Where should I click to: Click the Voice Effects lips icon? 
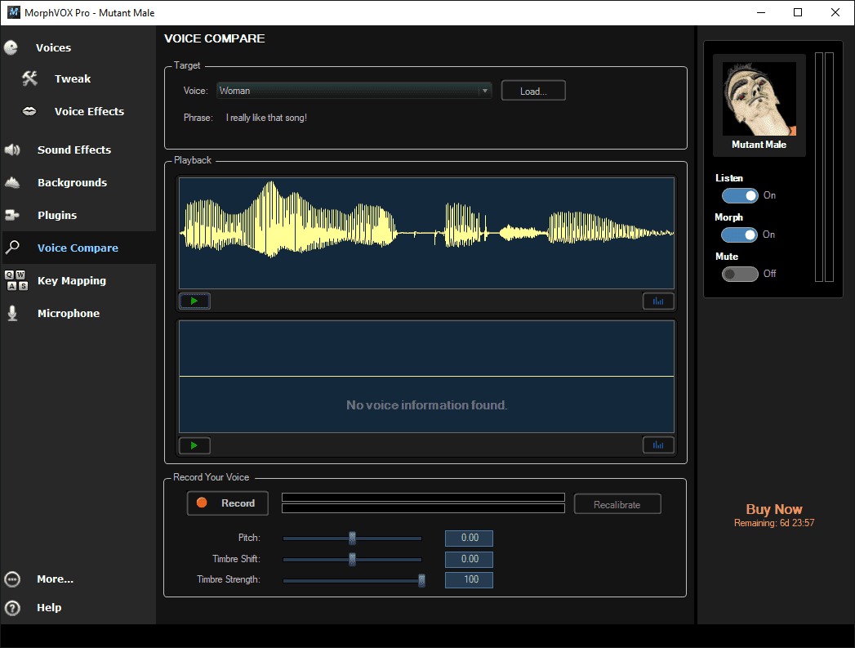[x=29, y=111]
